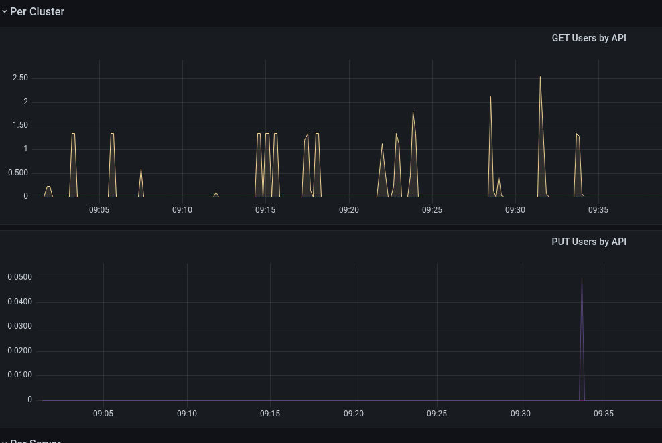Click the 09:35 label on PUT Users axis
This screenshot has height=443, width=662.
[604, 414]
